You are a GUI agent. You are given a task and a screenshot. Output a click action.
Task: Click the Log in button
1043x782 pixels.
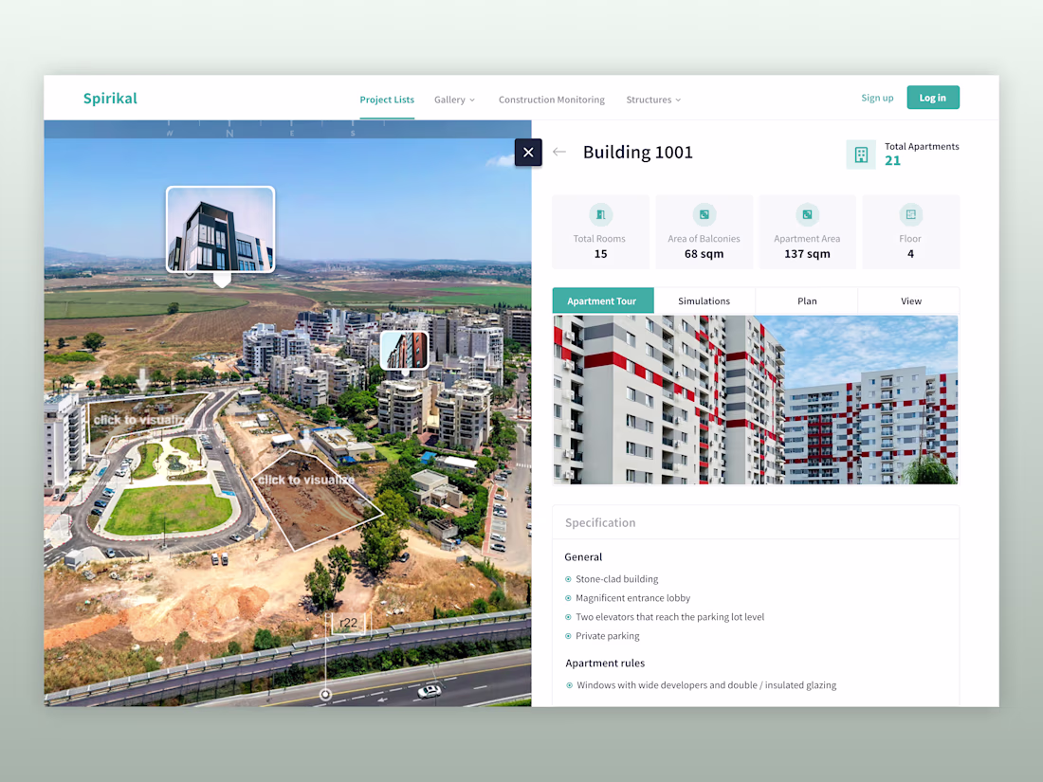click(933, 98)
